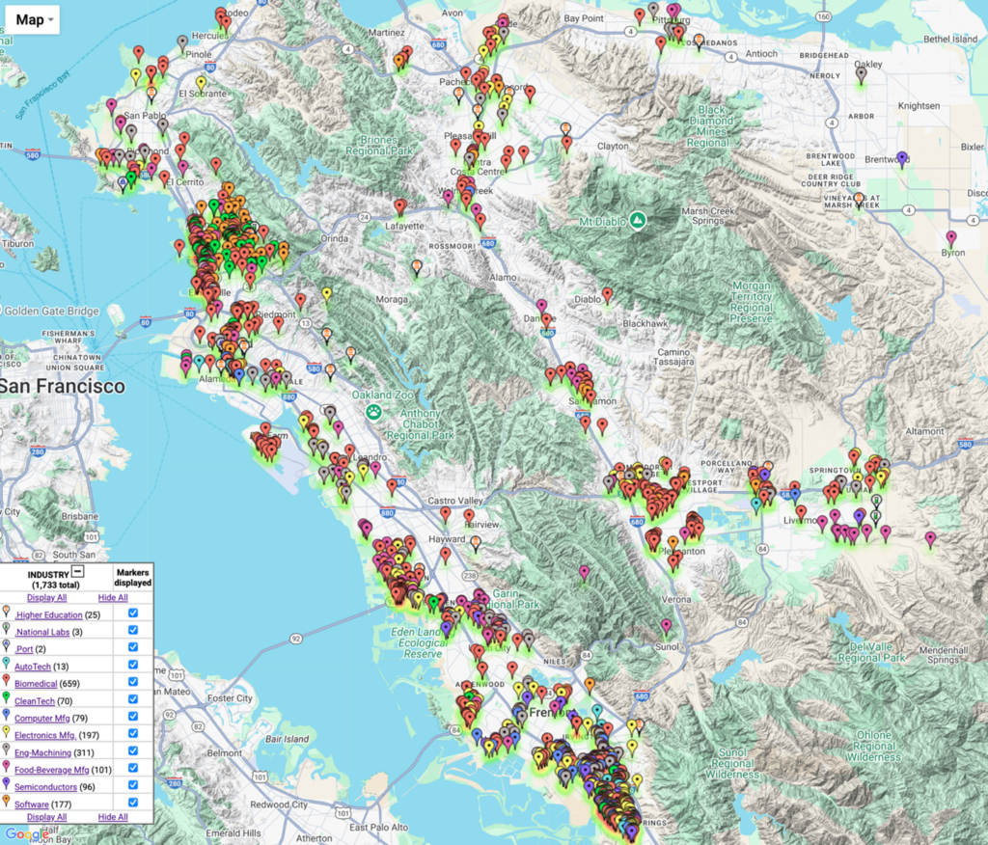Toggle the Eng-Machining markers checkbox
Image resolution: width=988 pixels, height=845 pixels.
133,750
